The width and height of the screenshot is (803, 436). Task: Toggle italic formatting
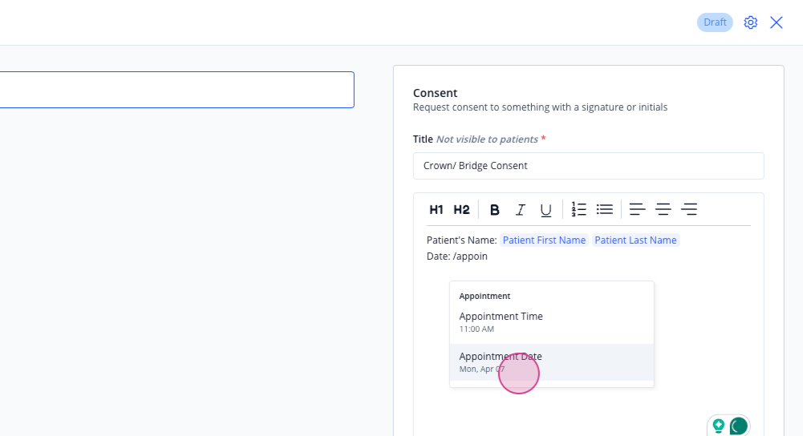[x=520, y=210]
